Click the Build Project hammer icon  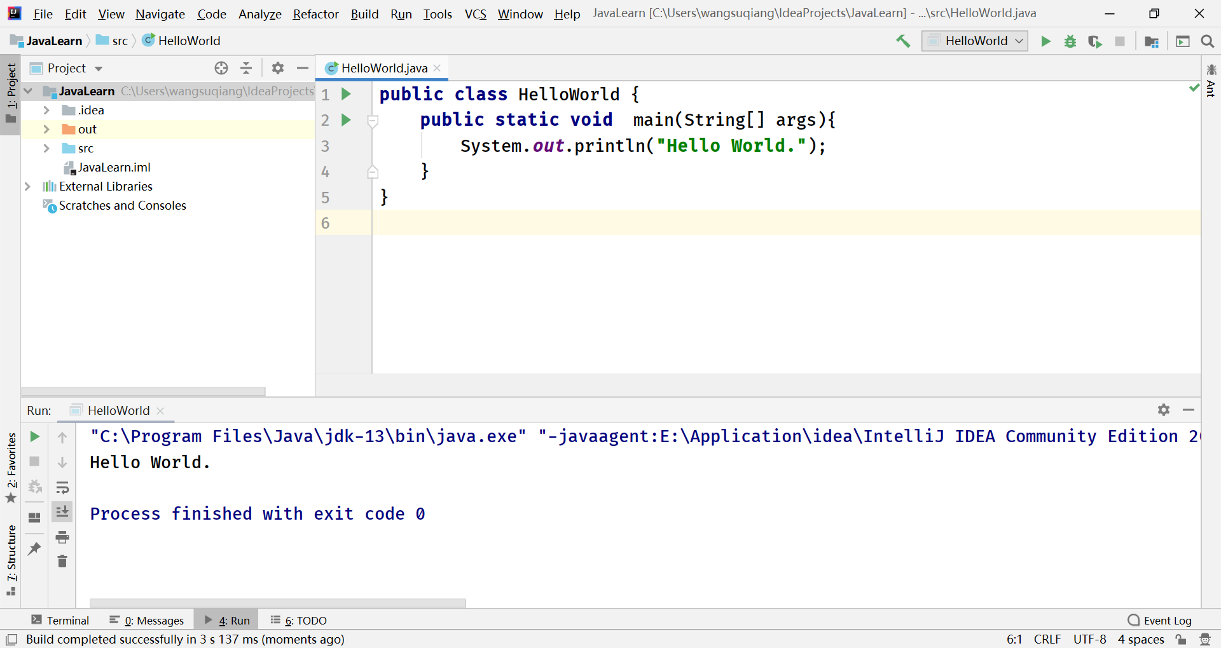coord(903,41)
